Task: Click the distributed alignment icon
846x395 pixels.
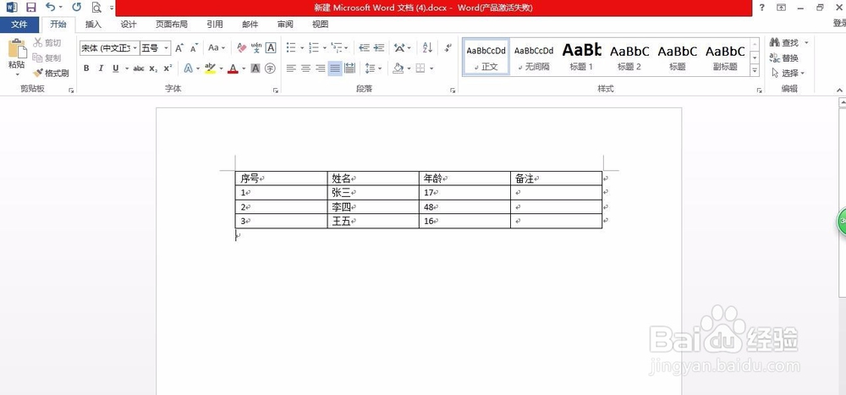Action: [349, 69]
